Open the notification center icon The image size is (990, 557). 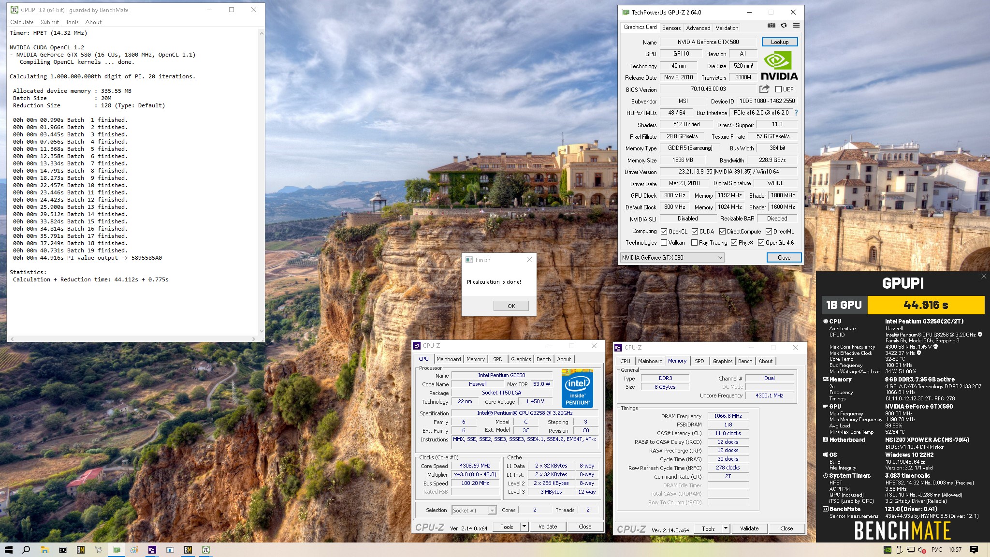point(974,550)
